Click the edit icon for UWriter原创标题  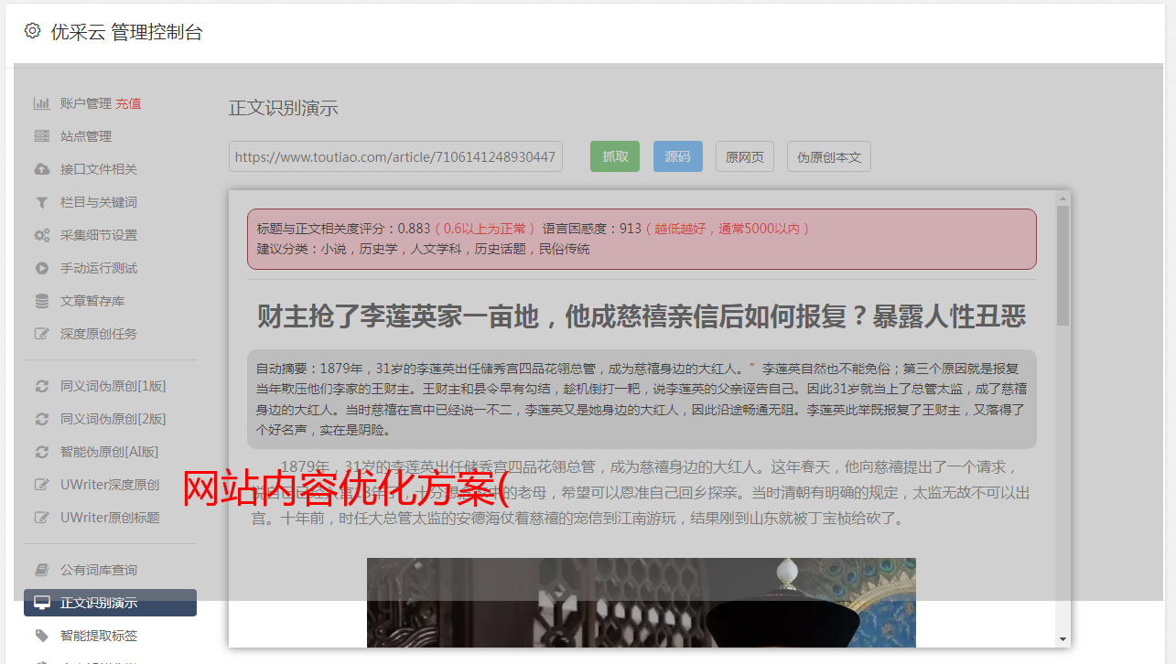pyautogui.click(x=41, y=518)
